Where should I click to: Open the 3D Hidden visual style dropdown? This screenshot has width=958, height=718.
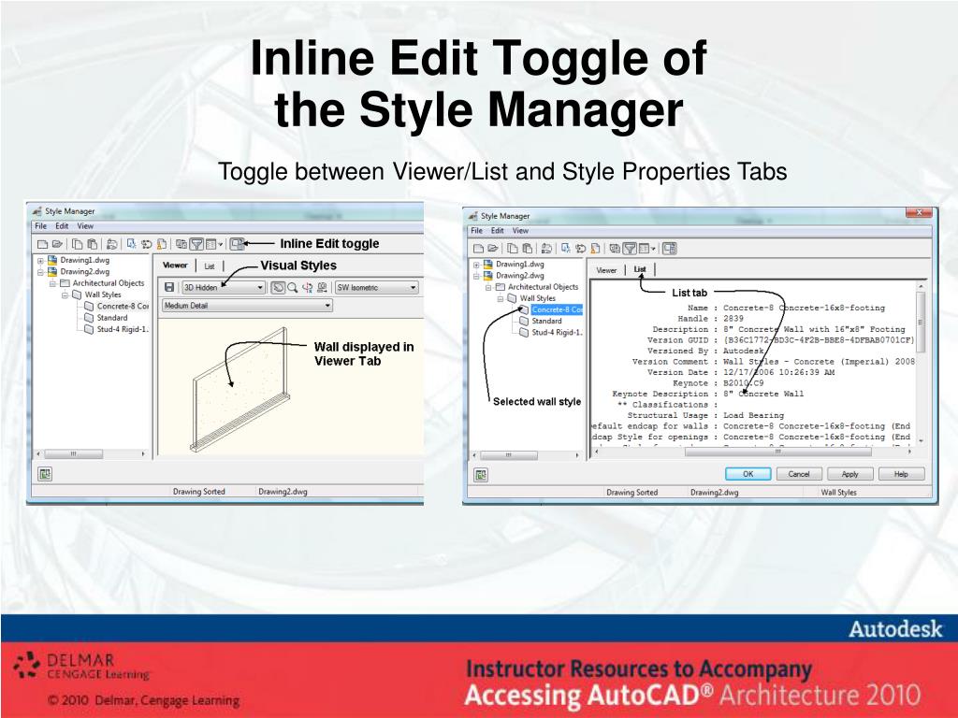pyautogui.click(x=223, y=288)
